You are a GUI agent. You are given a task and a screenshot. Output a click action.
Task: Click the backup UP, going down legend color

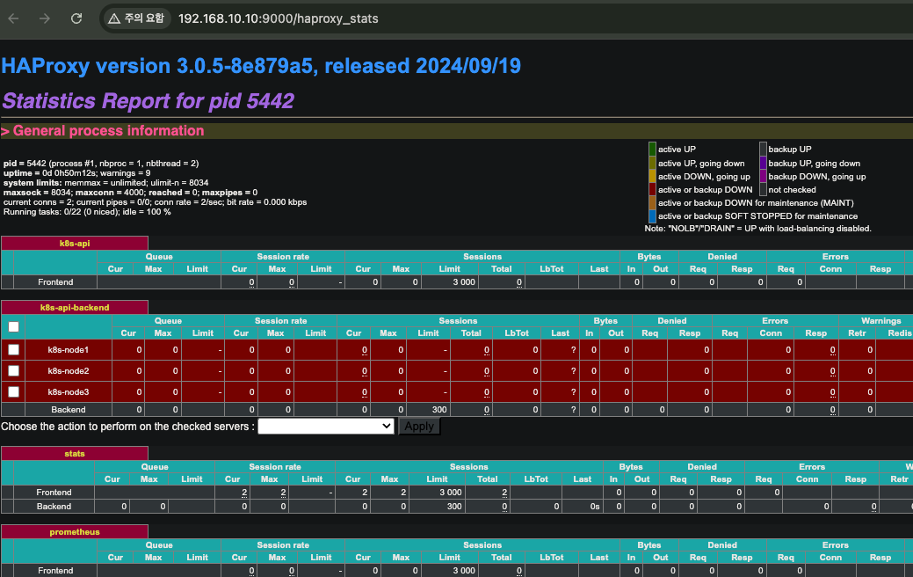(x=763, y=164)
